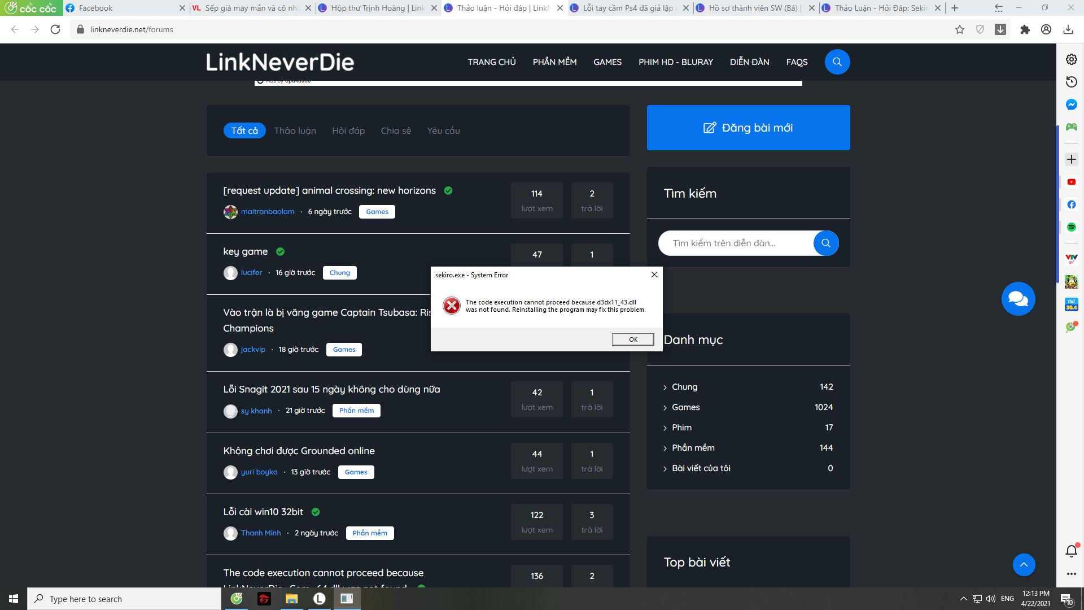1084x610 pixels.
Task: Switch the filter to 'Hỏi đáp'
Action: pyautogui.click(x=348, y=130)
